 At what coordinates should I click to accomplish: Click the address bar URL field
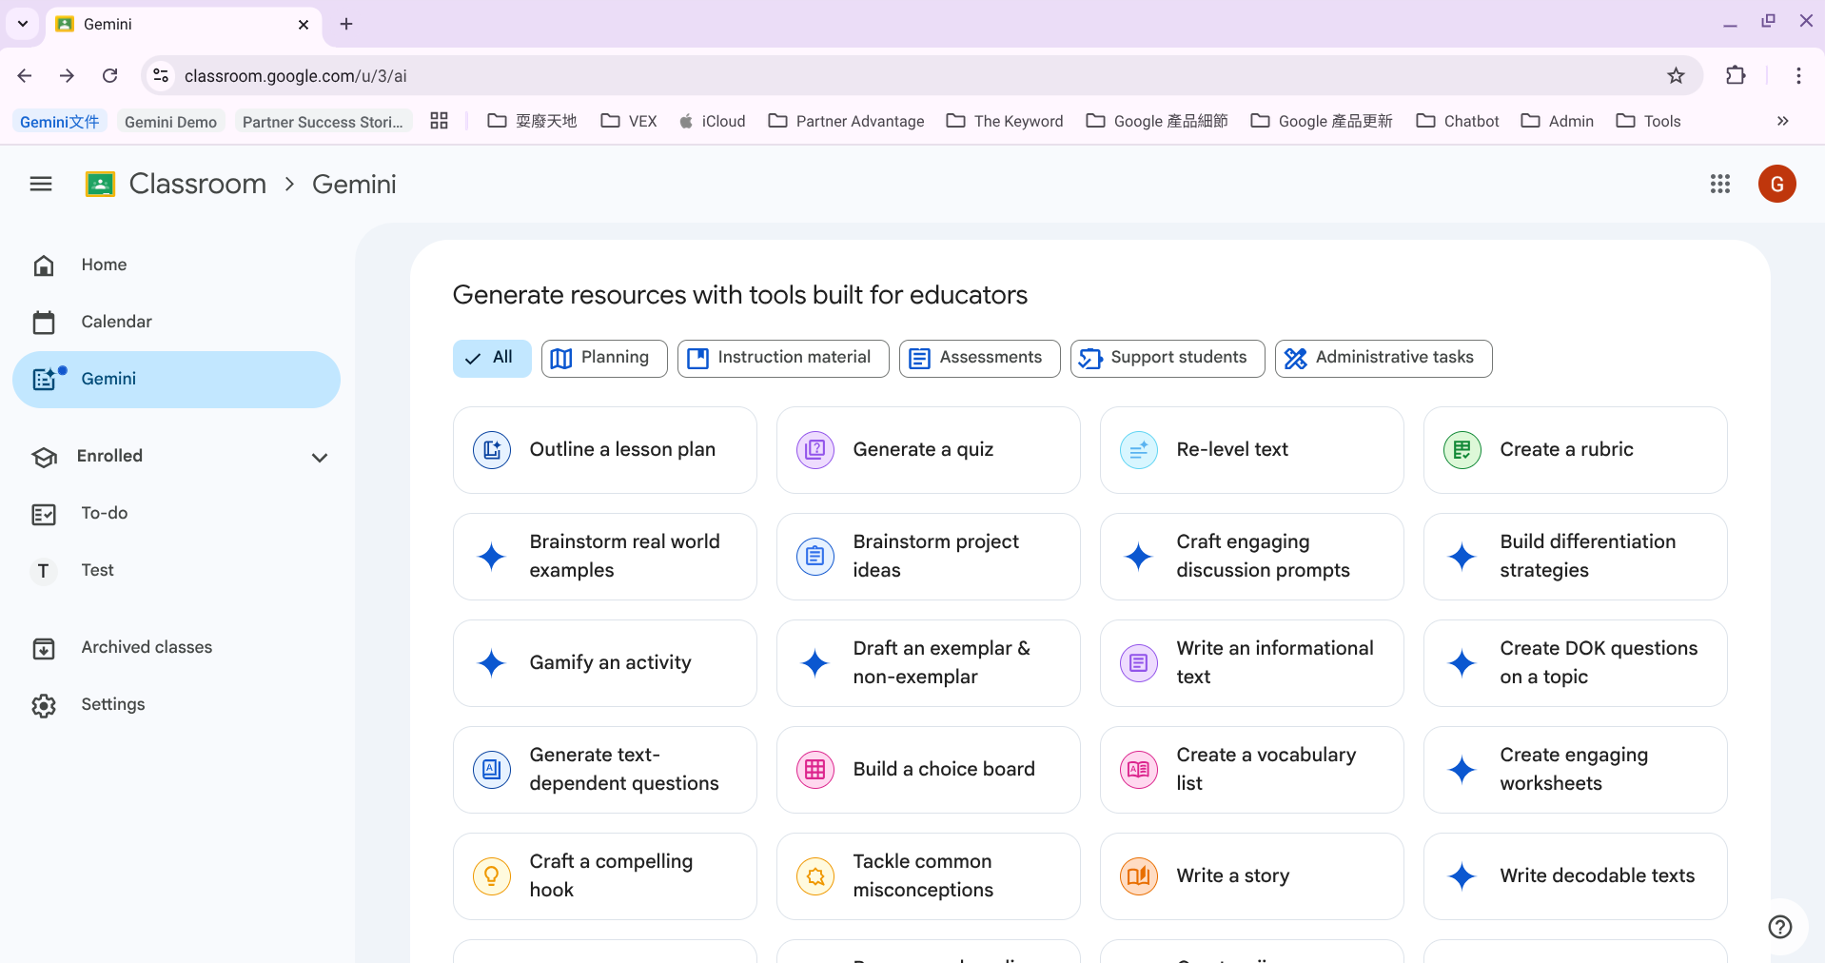(856, 76)
